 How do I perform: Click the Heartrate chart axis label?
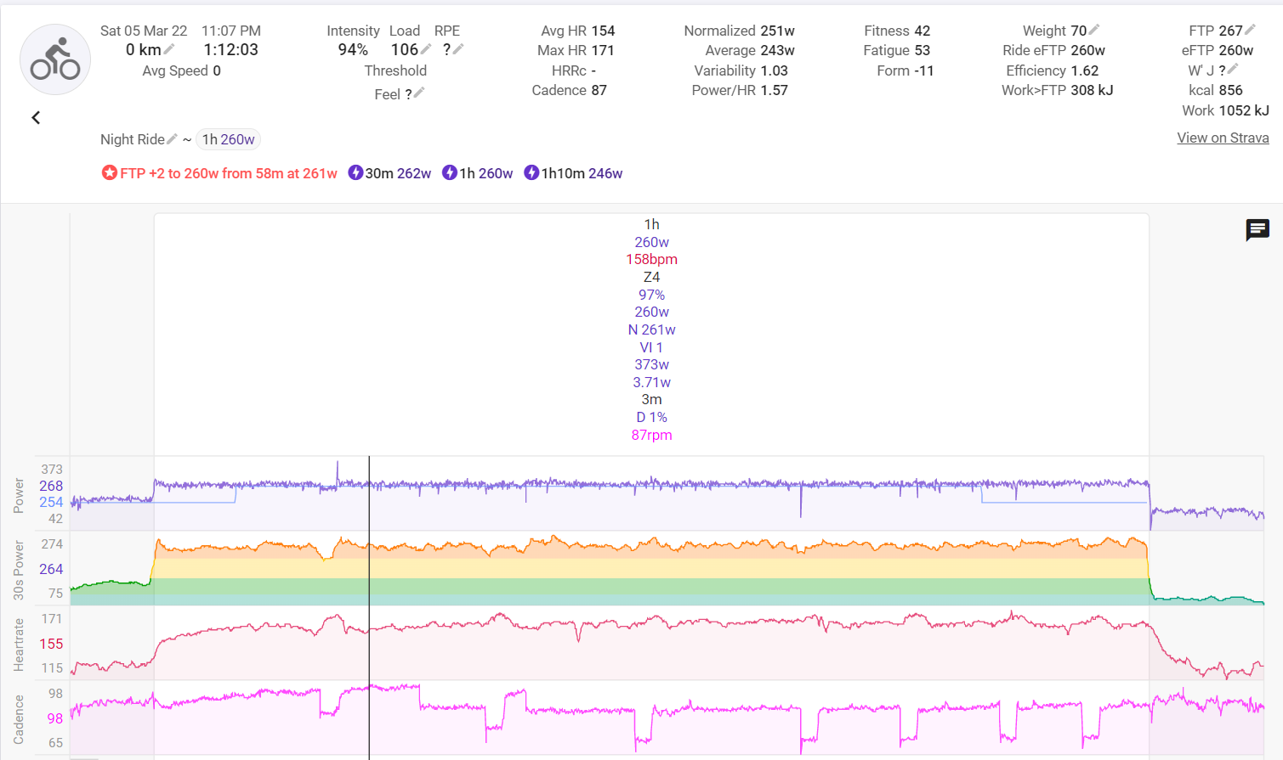(x=19, y=645)
